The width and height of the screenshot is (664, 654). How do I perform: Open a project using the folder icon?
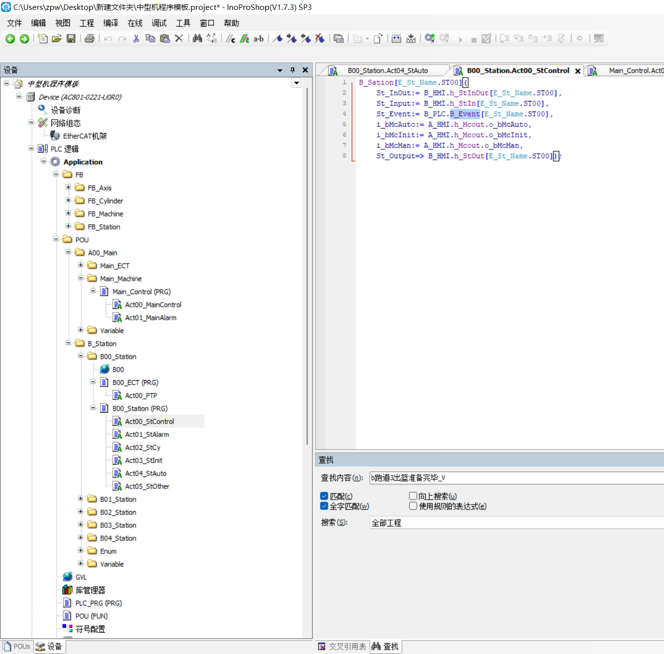point(57,39)
